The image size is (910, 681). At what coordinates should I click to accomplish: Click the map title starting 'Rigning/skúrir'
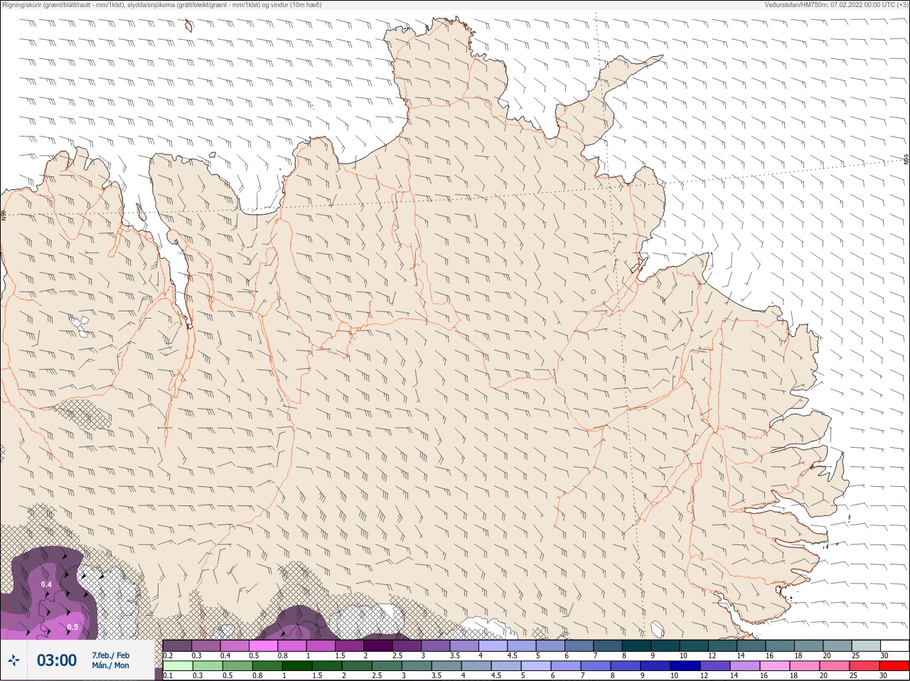[x=161, y=5]
